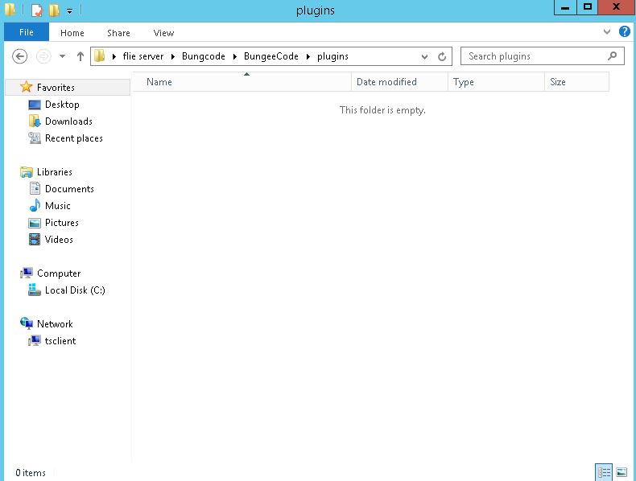Open the File menu
Image resolution: width=636 pixels, height=481 pixels.
[27, 32]
